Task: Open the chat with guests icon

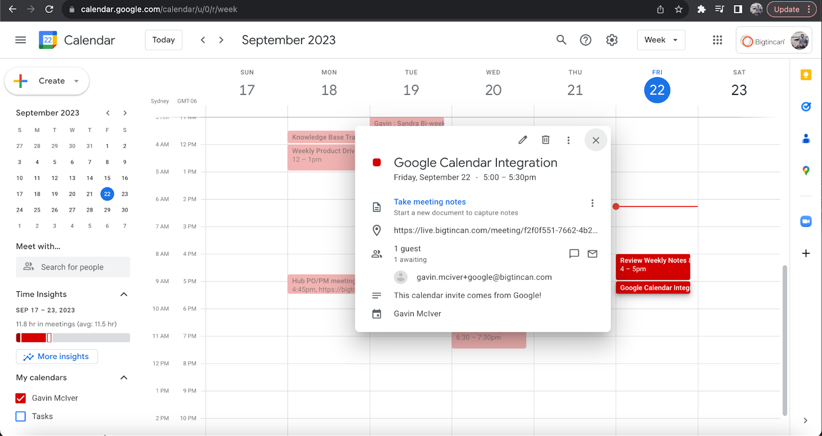Action: click(574, 254)
